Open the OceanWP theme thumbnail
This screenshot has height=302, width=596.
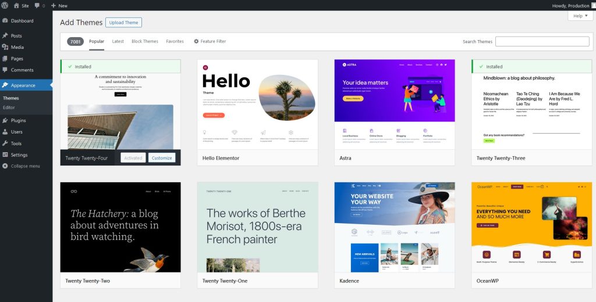[x=532, y=227]
